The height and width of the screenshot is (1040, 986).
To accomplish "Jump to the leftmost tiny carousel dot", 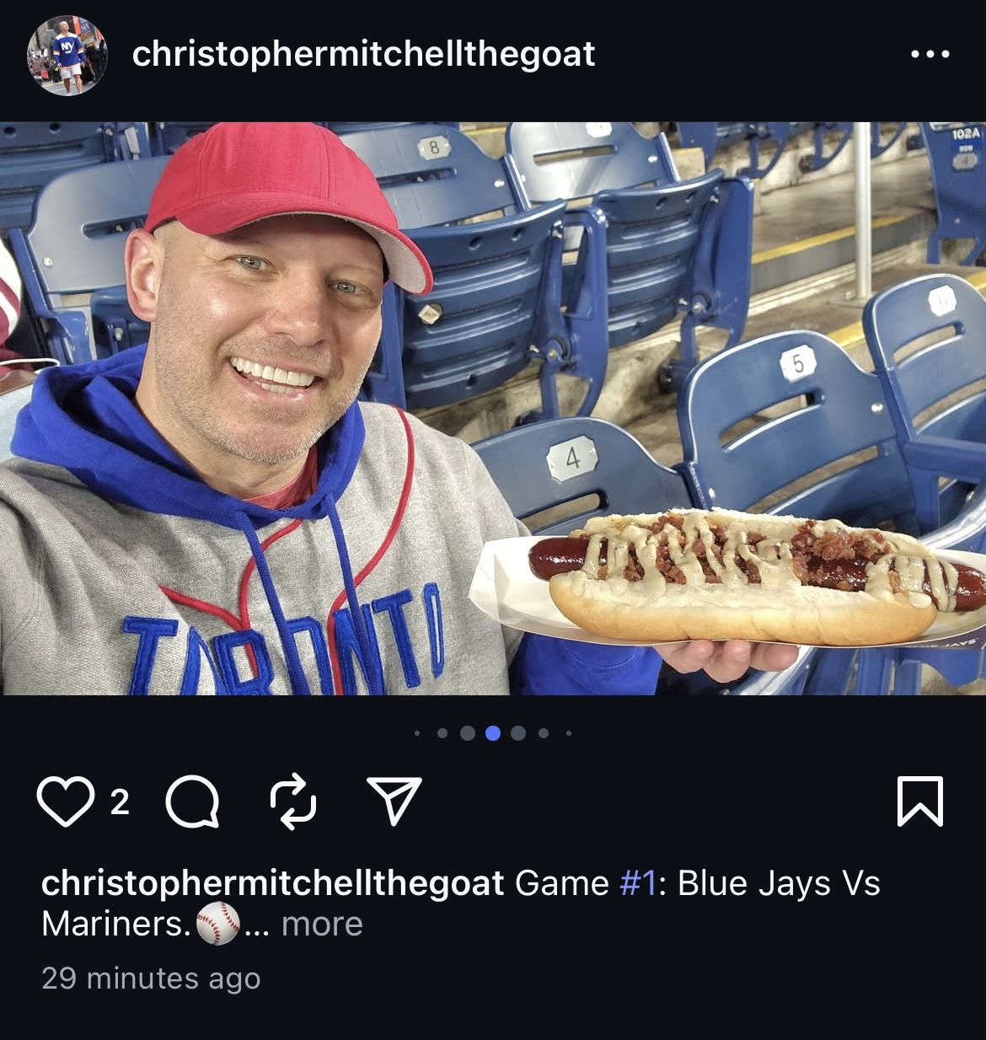I will (417, 733).
